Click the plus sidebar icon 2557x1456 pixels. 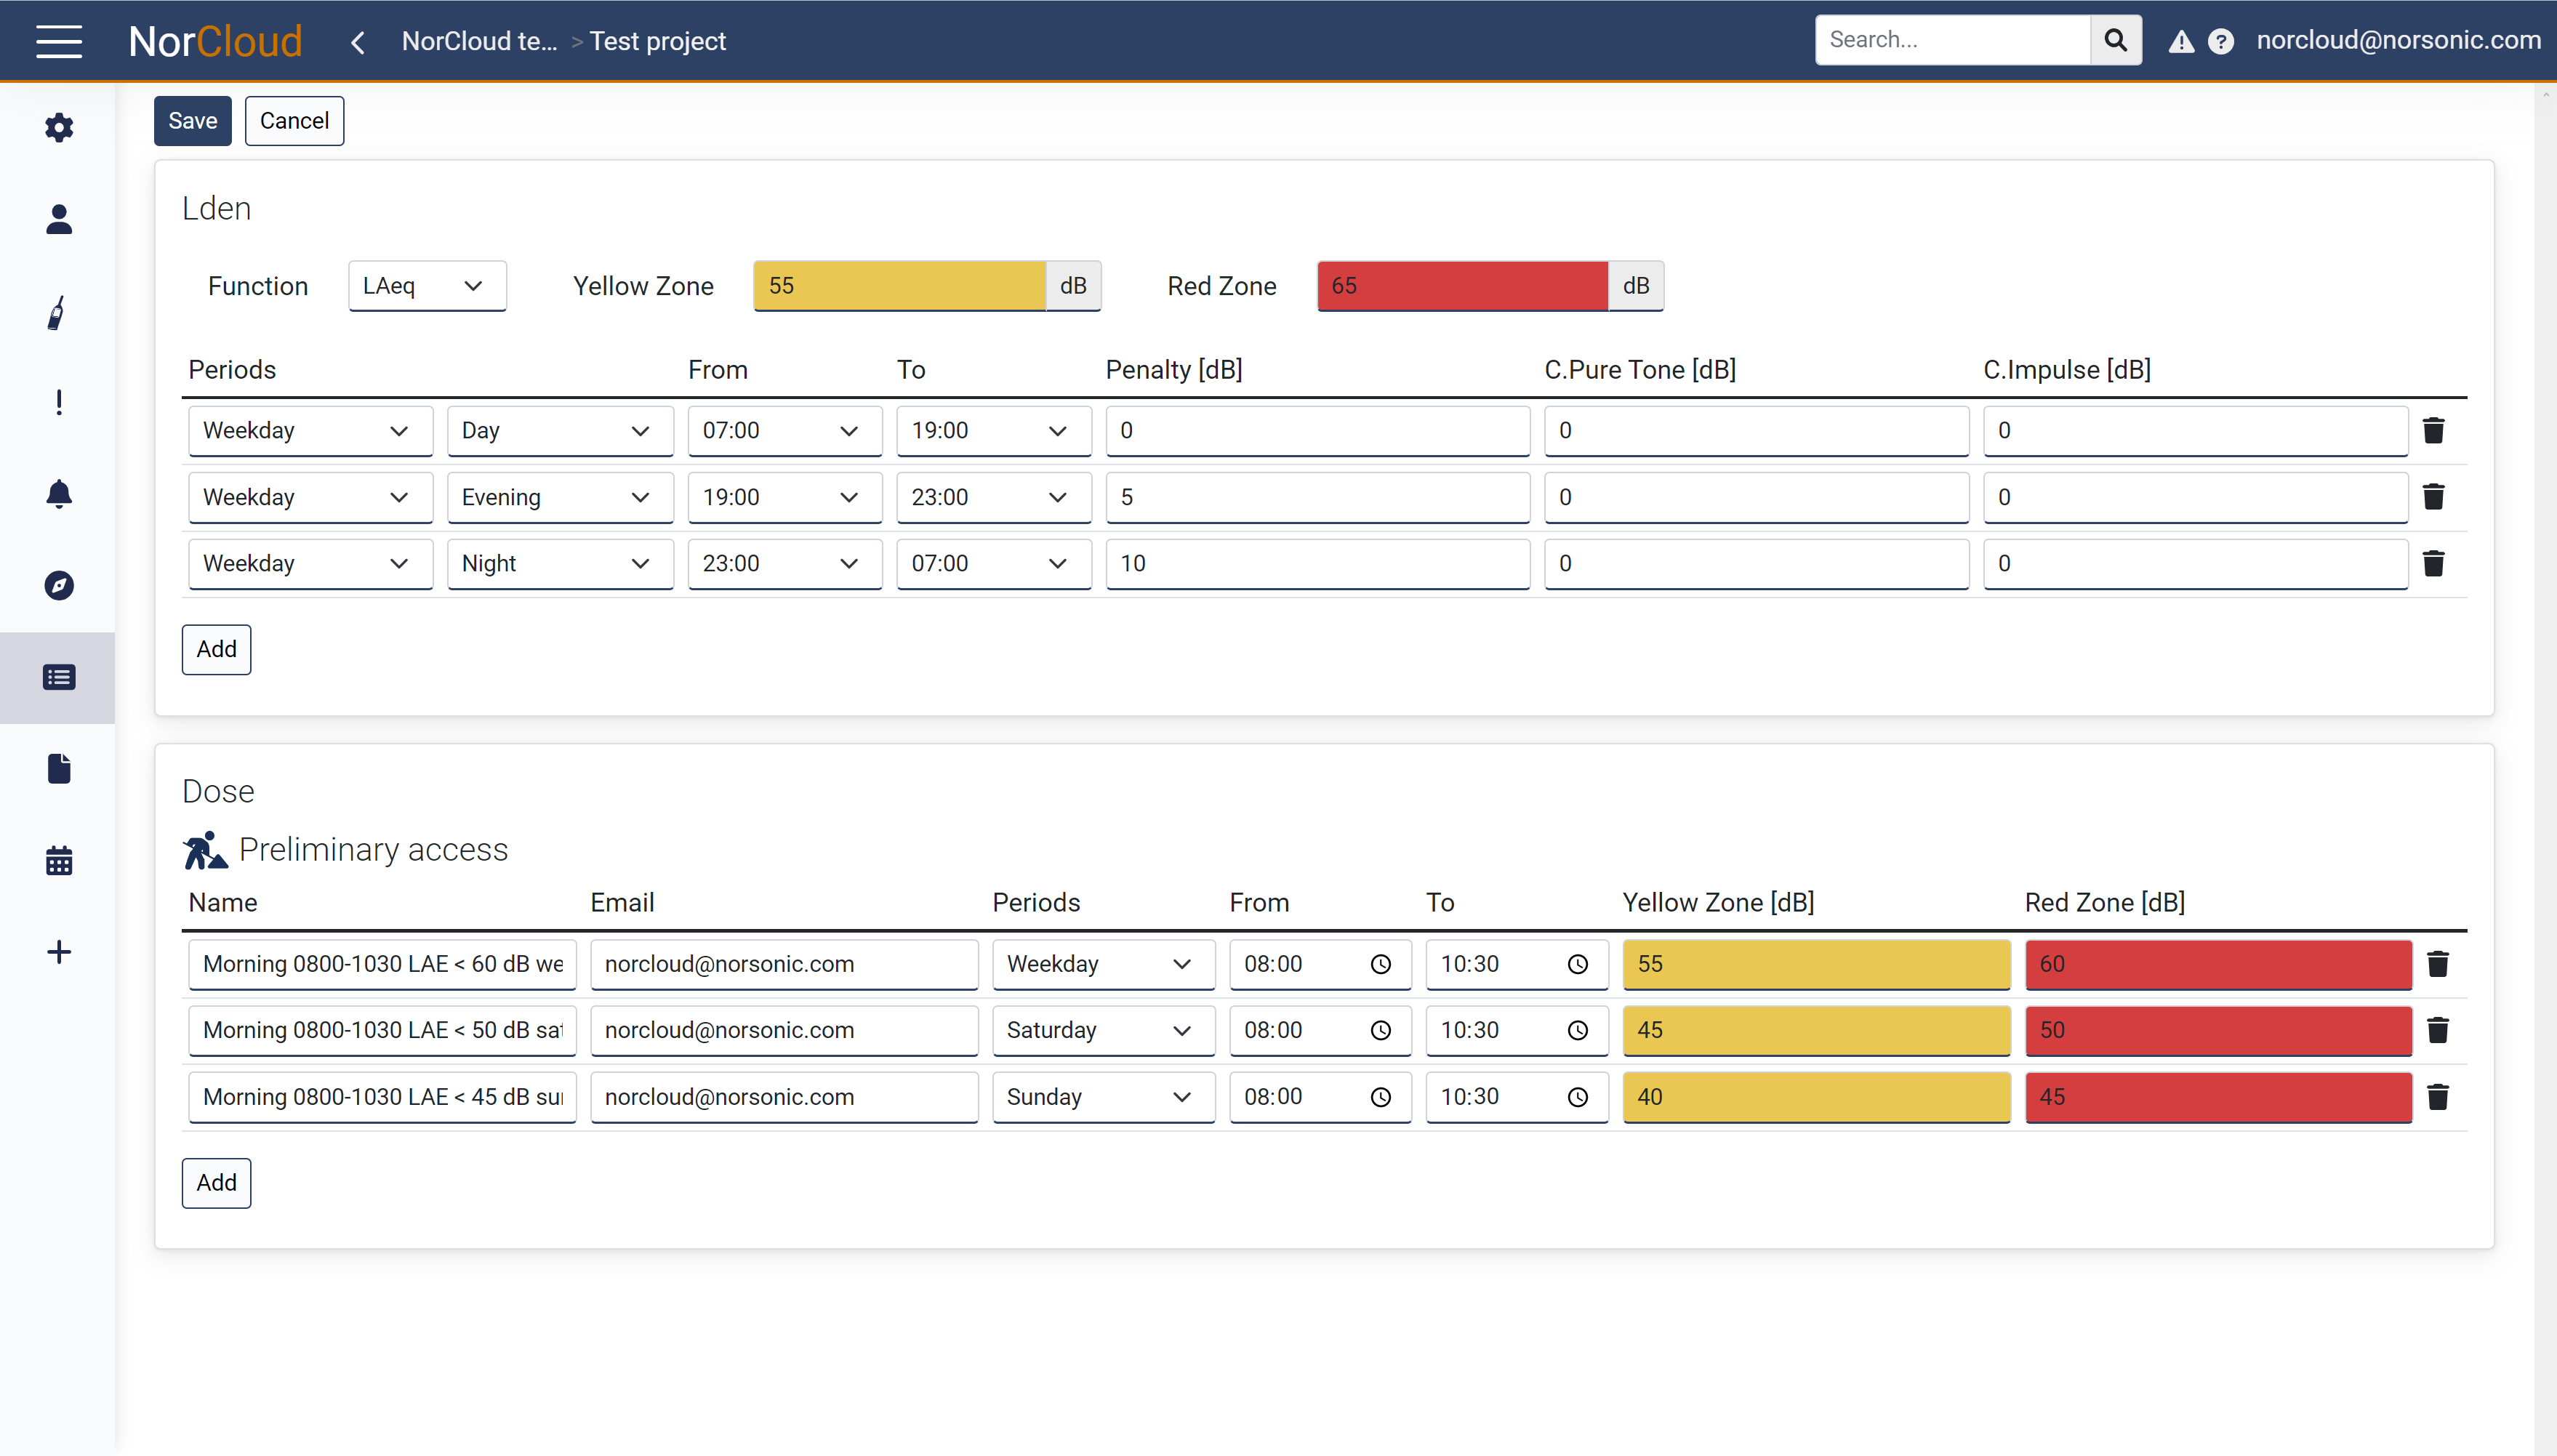tap(59, 952)
